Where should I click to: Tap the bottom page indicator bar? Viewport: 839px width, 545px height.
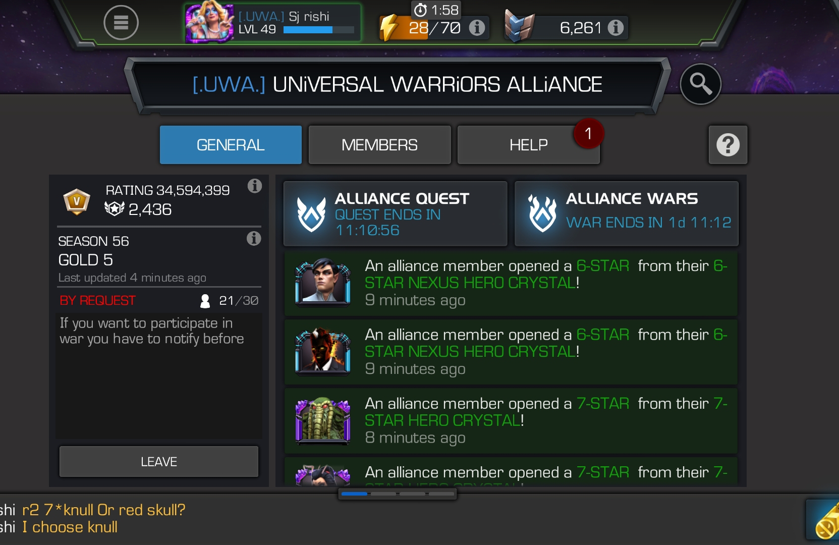click(x=398, y=494)
